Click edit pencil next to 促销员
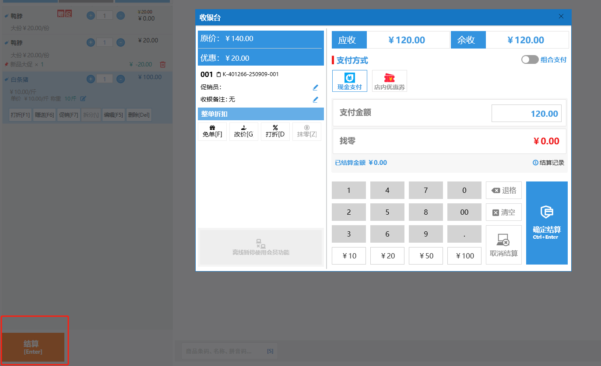Viewport: 601px width, 366px height. 315,87
